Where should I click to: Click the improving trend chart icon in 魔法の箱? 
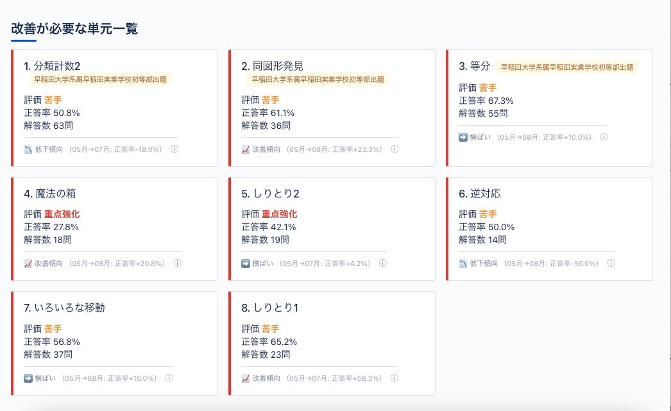point(28,264)
